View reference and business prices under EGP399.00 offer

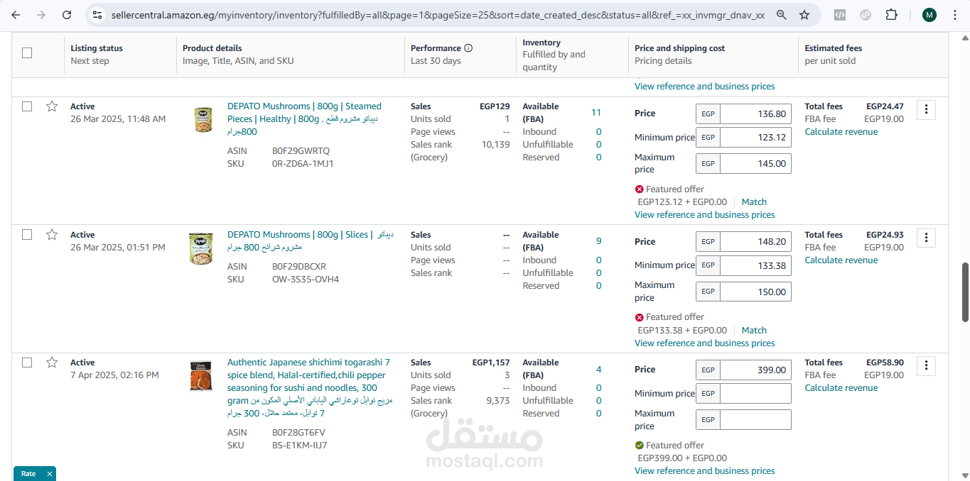[705, 471]
